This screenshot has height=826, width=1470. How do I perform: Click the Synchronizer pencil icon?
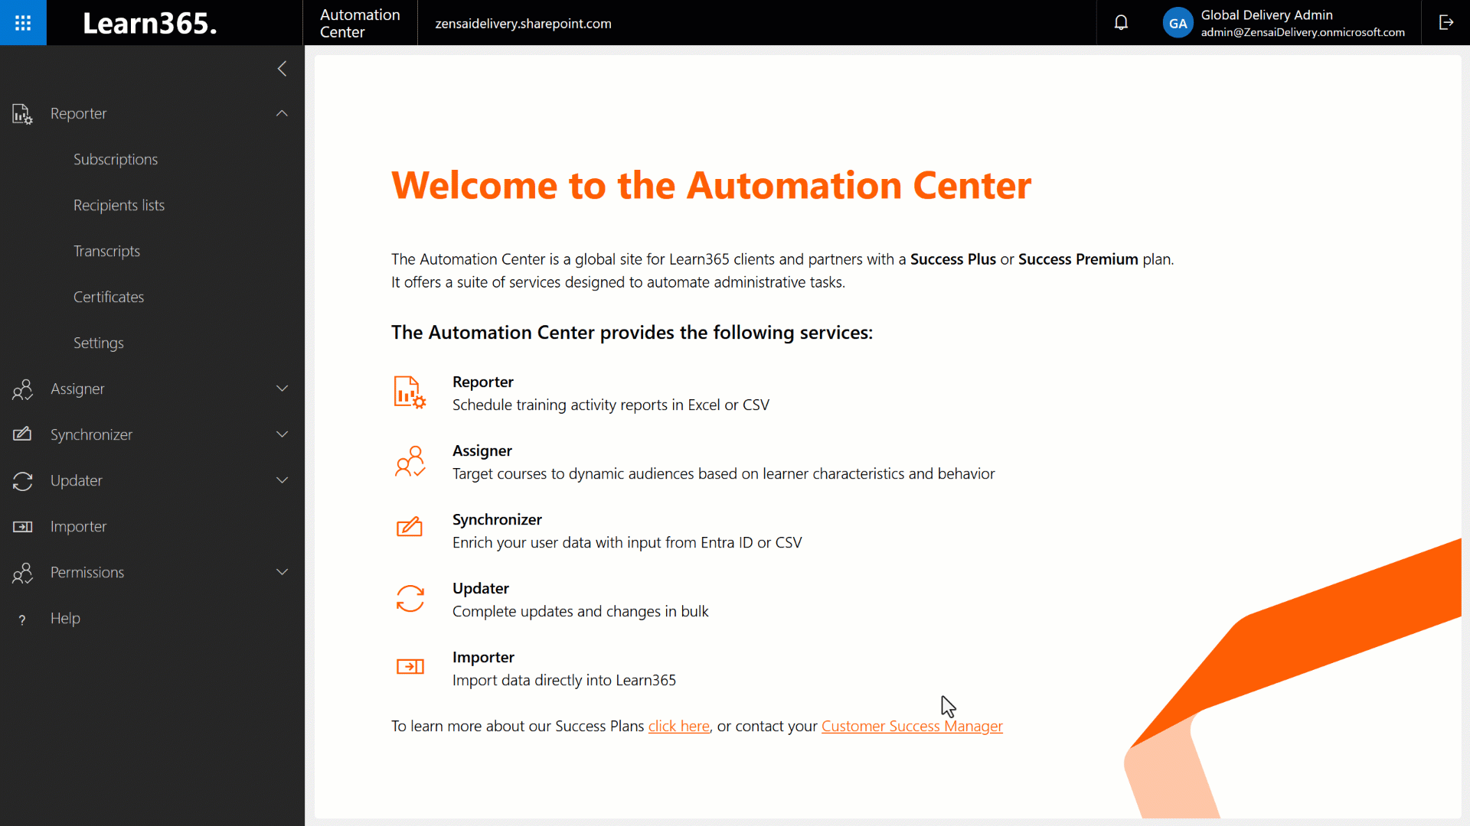(22, 434)
